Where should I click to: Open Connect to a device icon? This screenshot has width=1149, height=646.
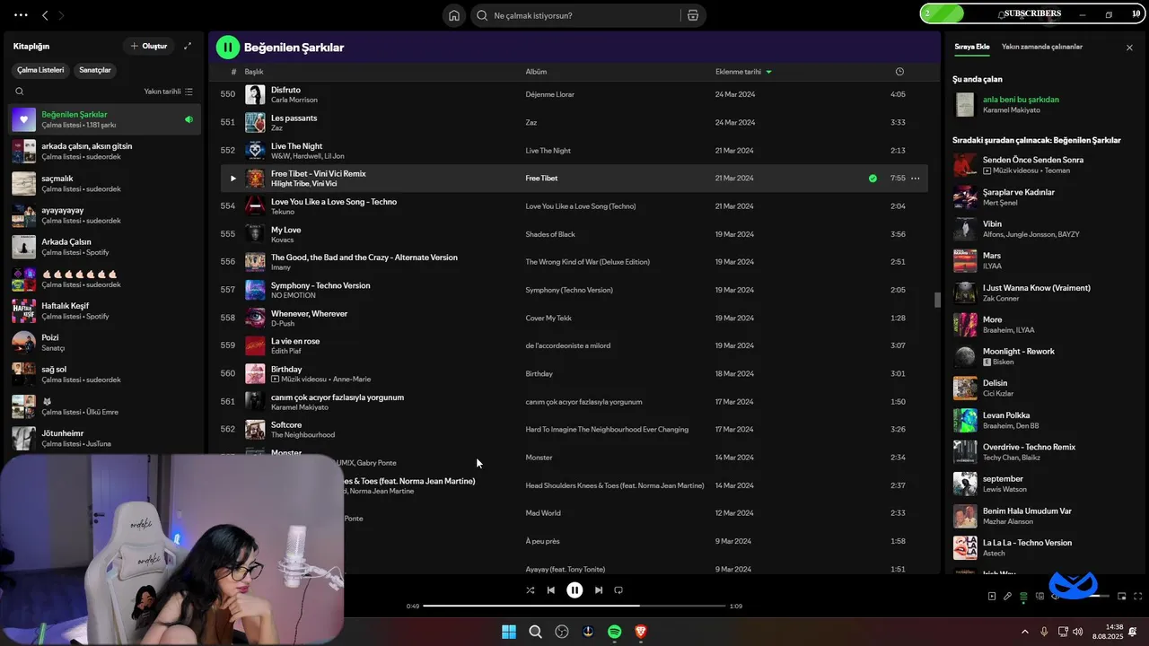[x=1039, y=596]
